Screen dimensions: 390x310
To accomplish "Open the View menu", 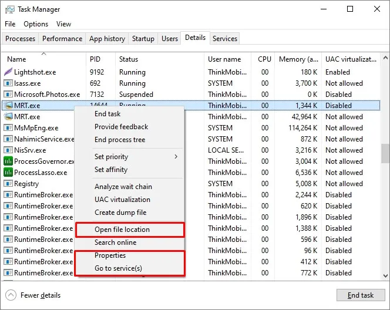I will point(63,24).
